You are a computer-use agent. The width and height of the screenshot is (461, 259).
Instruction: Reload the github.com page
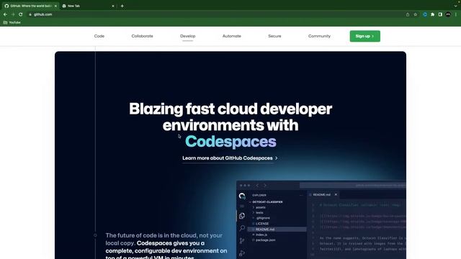pyautogui.click(x=21, y=14)
